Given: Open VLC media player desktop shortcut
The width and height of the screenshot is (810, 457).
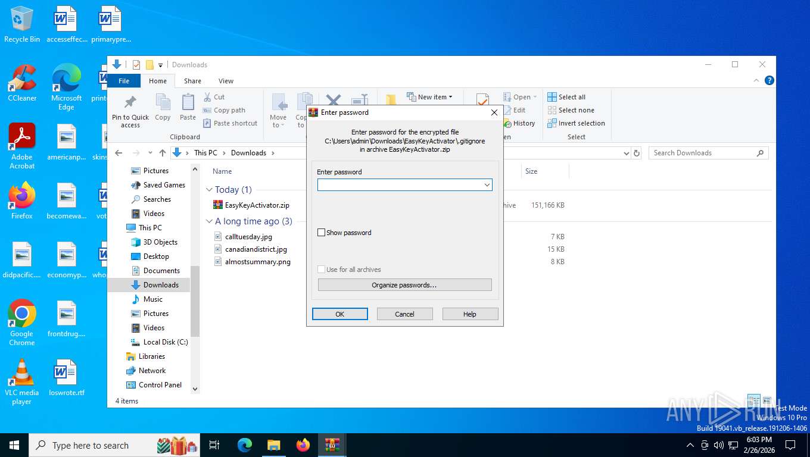Looking at the screenshot, I should pos(22,381).
